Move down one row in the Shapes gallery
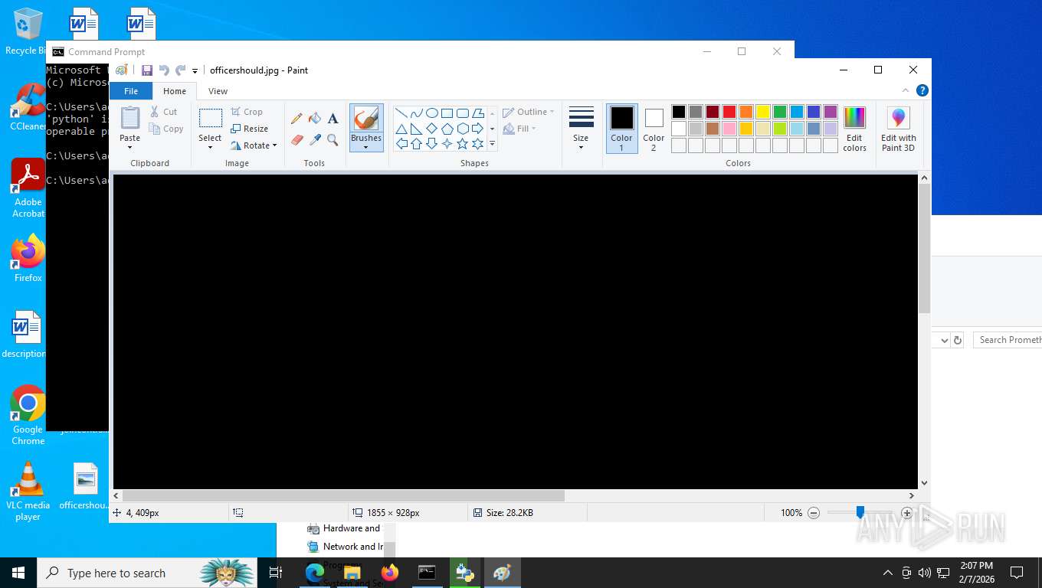The height and width of the screenshot is (588, 1042). tap(492, 129)
